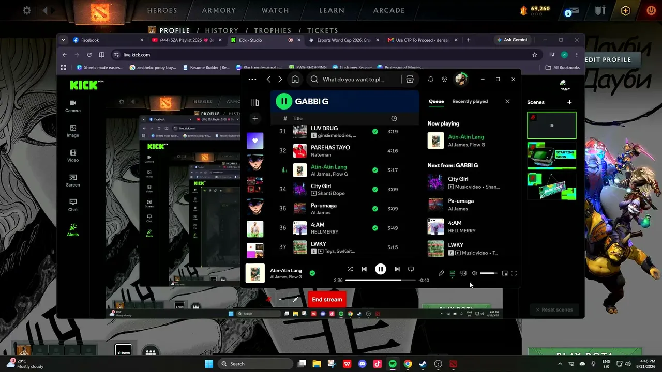Select the PAREHAS TAYO track row
The image size is (662, 372).
pyautogui.click(x=344, y=151)
